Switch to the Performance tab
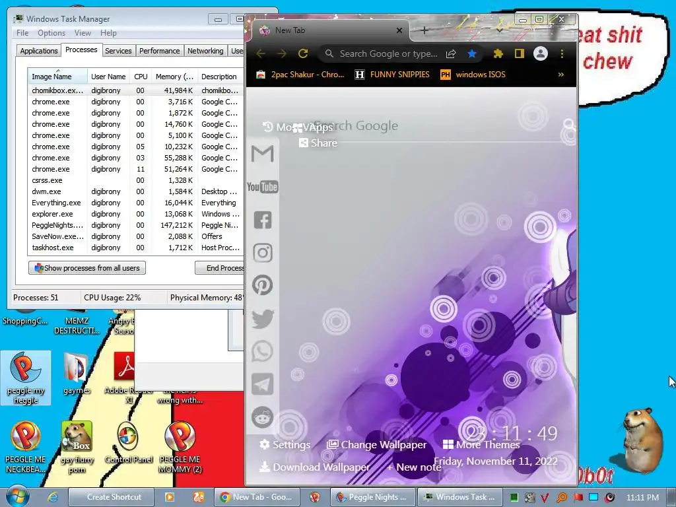This screenshot has width=676, height=507. click(x=160, y=51)
